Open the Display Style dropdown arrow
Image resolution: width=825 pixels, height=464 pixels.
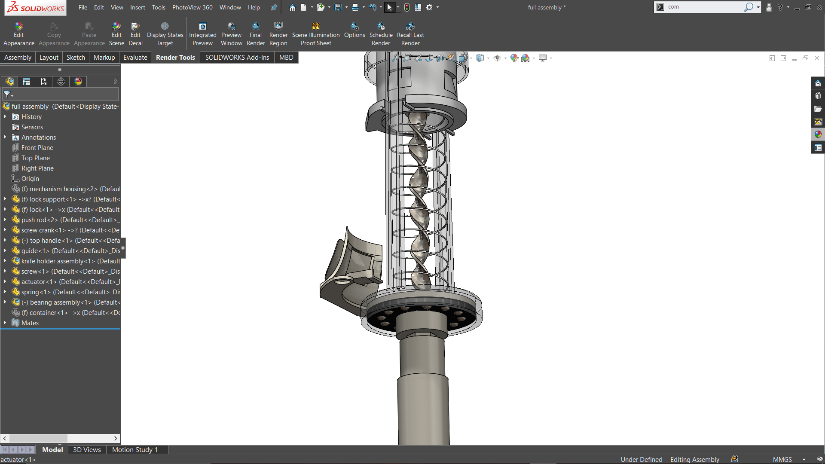[488, 58]
